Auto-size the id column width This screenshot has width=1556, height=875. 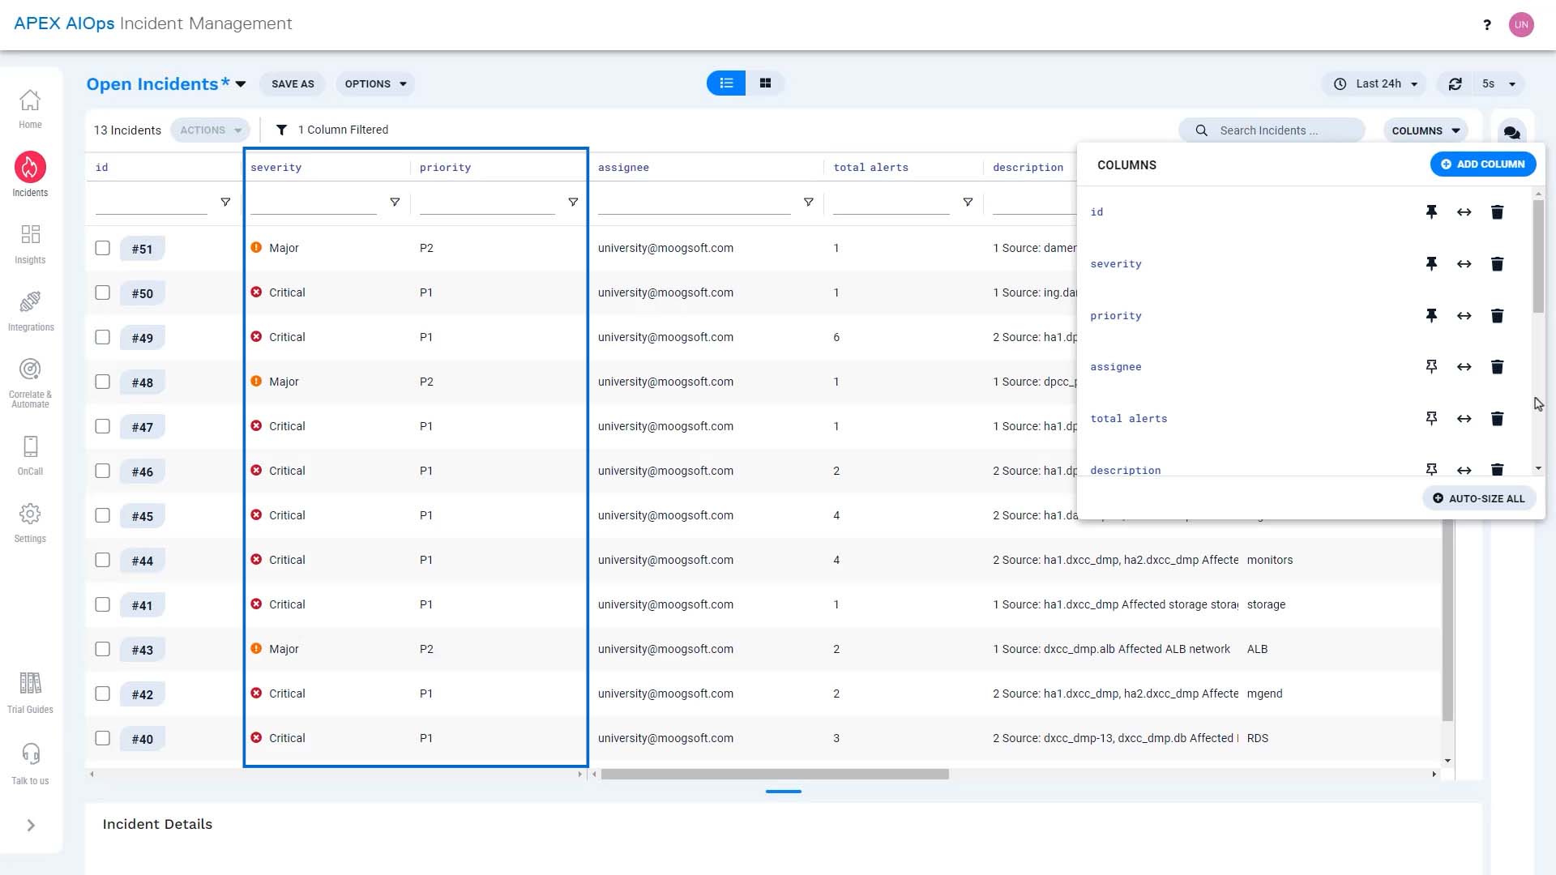[x=1464, y=212]
